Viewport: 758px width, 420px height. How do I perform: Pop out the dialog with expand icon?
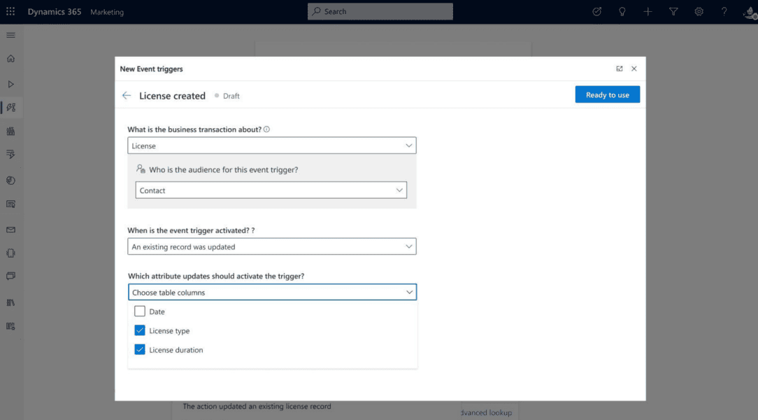[x=619, y=69]
